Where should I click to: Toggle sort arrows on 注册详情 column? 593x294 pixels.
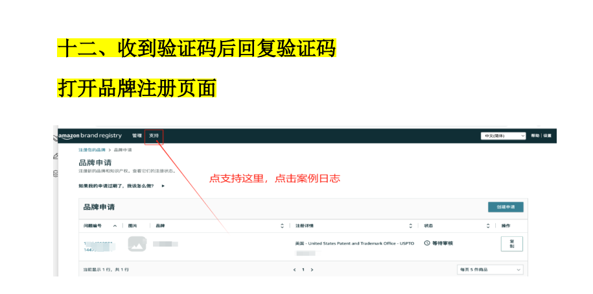(411, 226)
